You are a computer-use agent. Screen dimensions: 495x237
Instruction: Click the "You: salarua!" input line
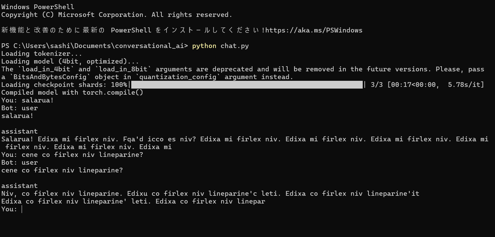[27, 100]
